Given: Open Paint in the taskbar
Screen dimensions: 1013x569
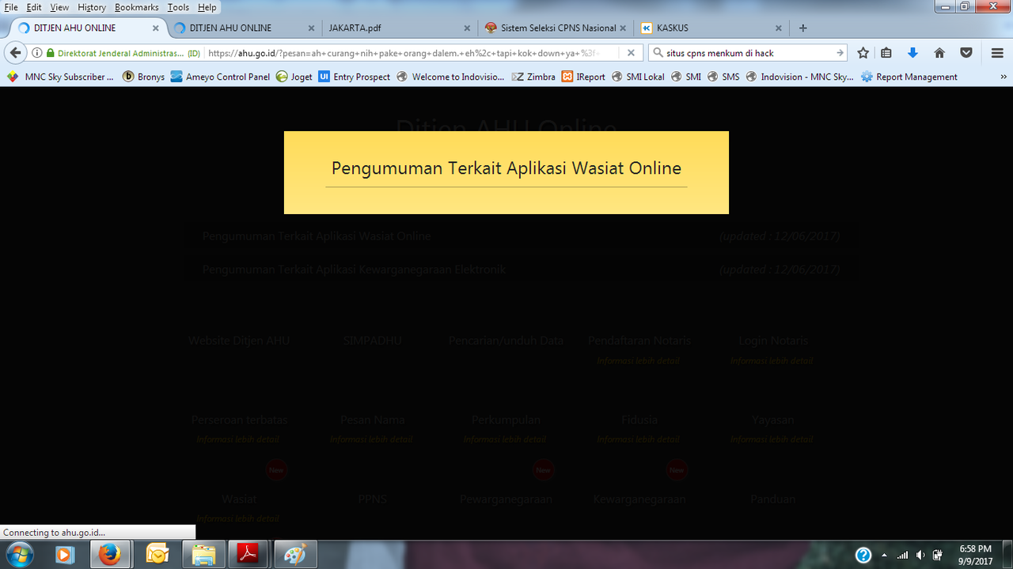Looking at the screenshot, I should [x=295, y=555].
